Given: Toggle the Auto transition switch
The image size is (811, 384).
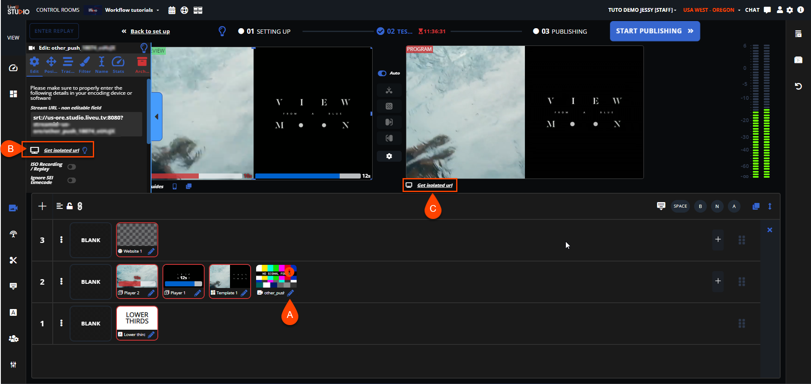Looking at the screenshot, I should pyautogui.click(x=382, y=73).
